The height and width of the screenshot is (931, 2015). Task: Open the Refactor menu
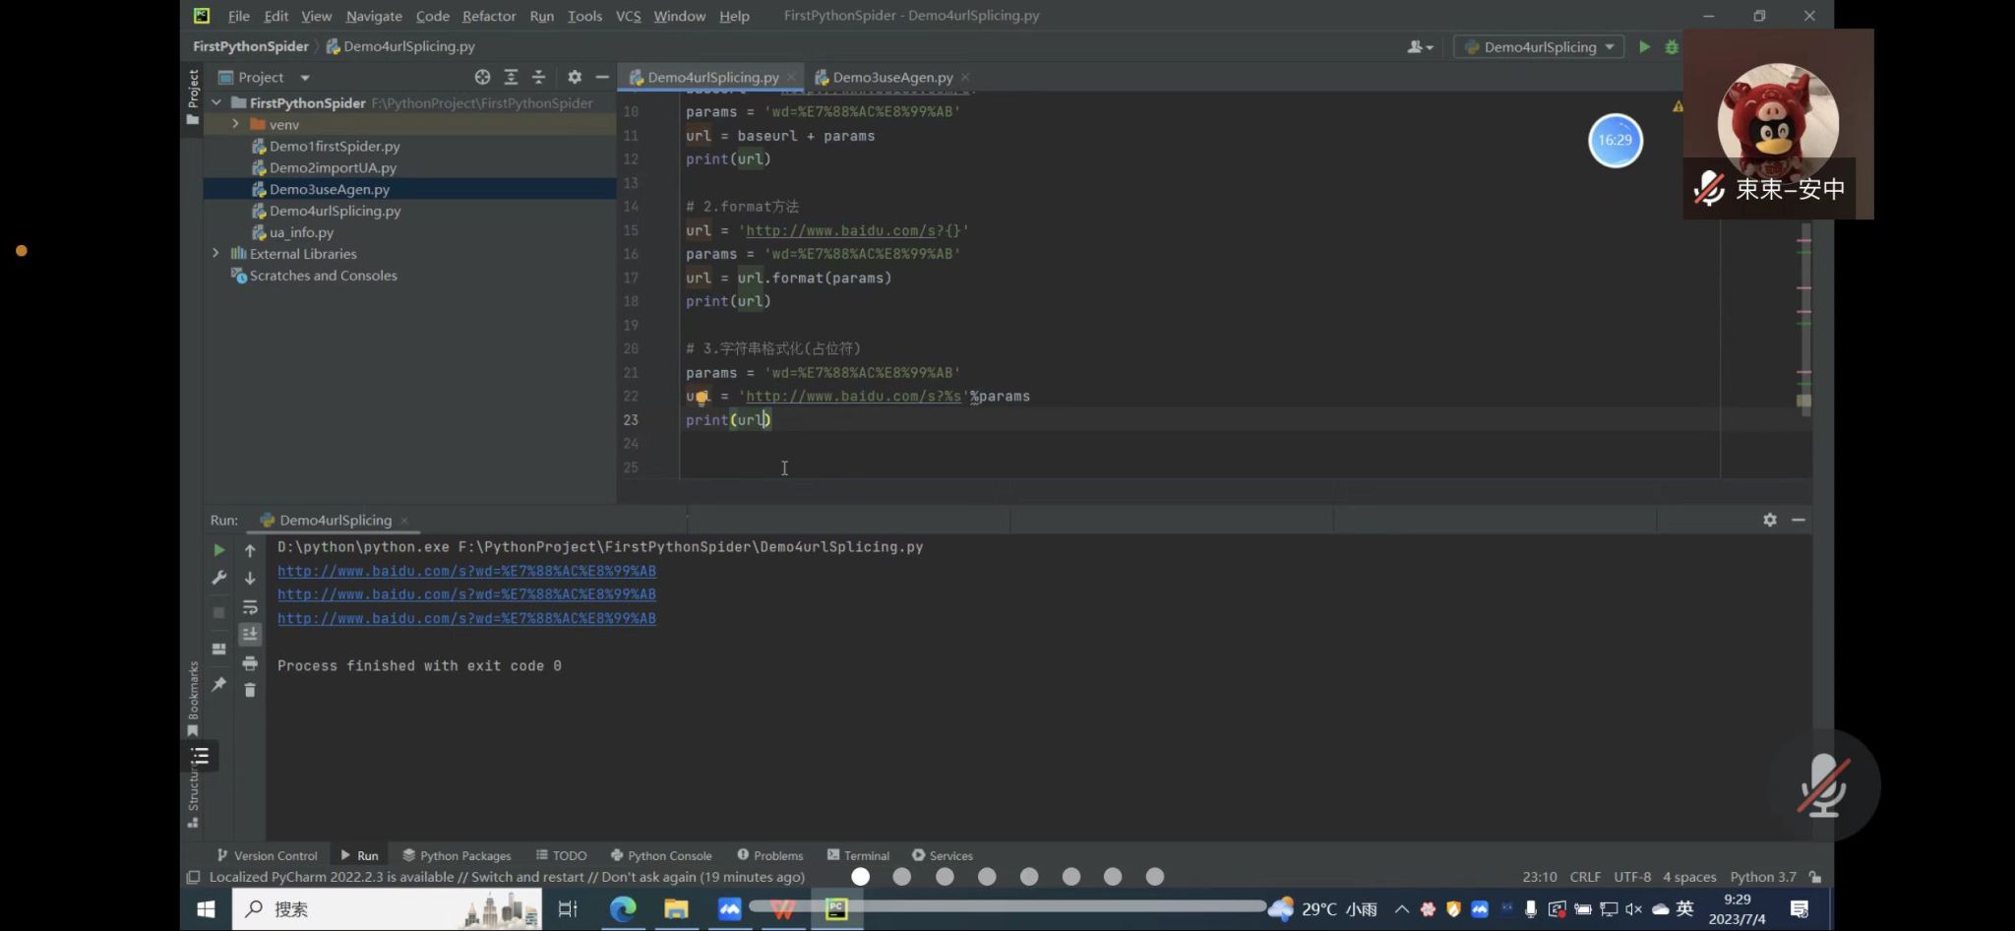click(x=489, y=16)
